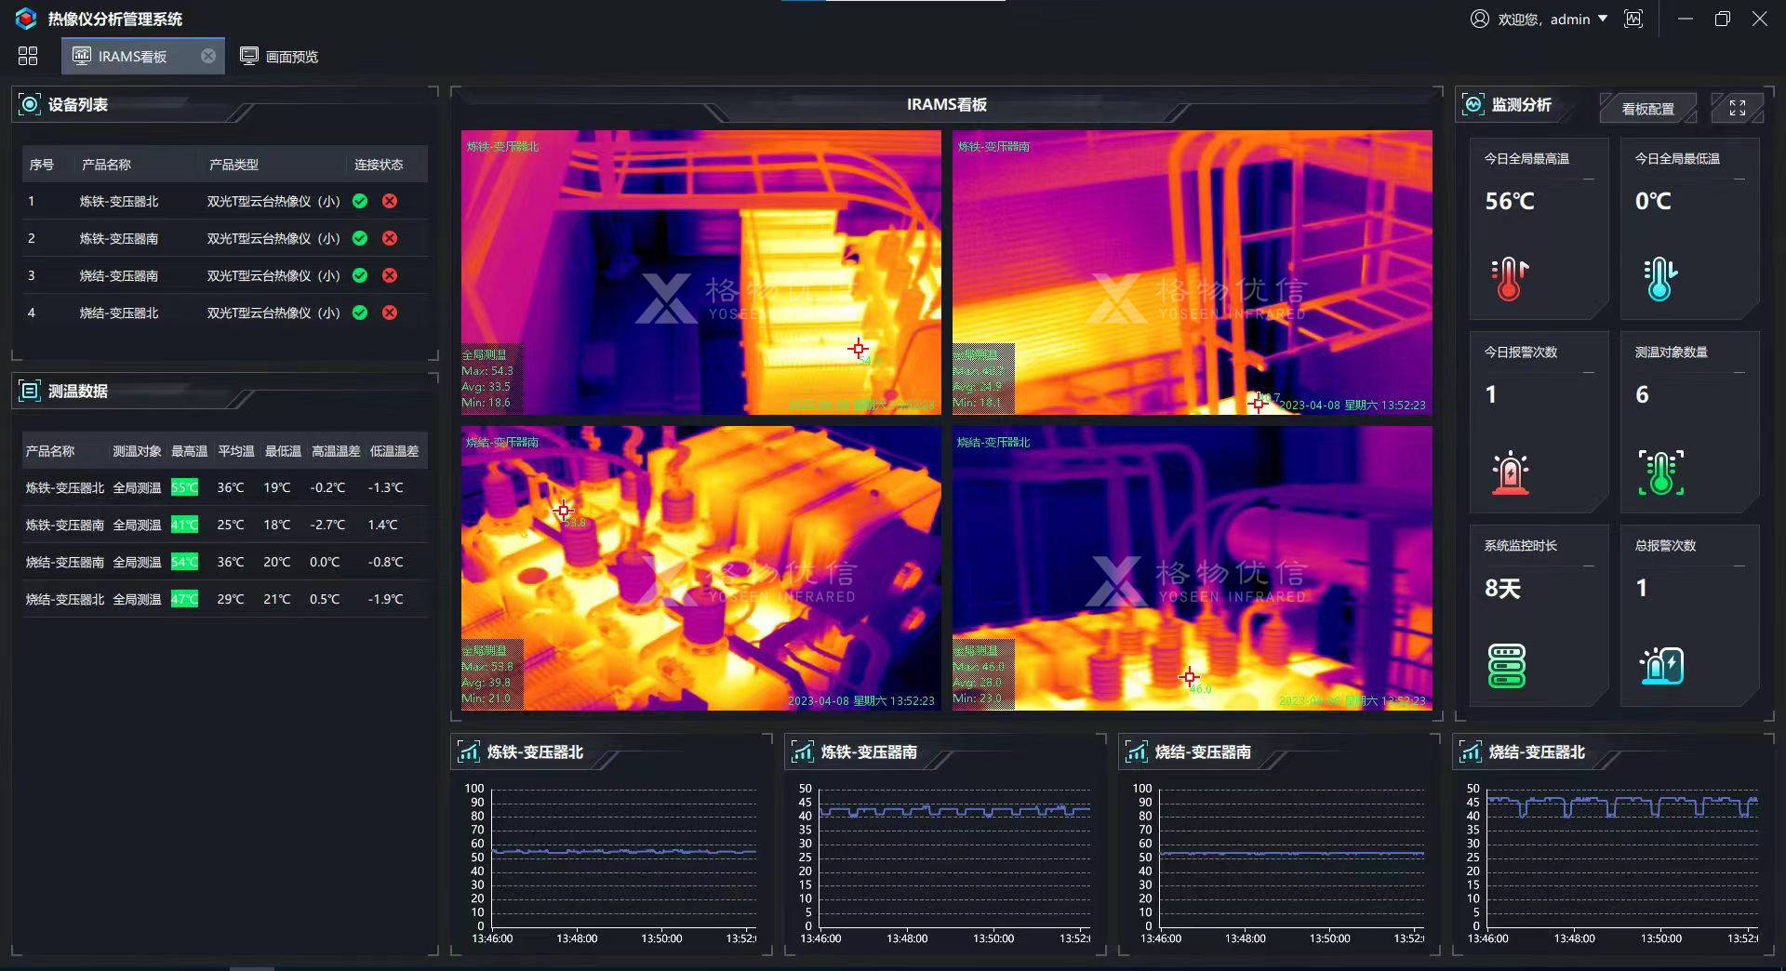This screenshot has width=1786, height=971.
Task: Click the green 55℃ max temperature cell
Action: coord(184,487)
